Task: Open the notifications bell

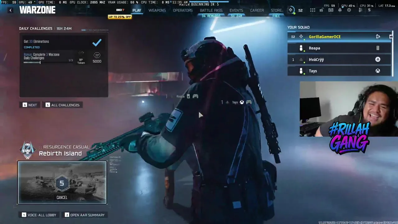Action: 340,10
